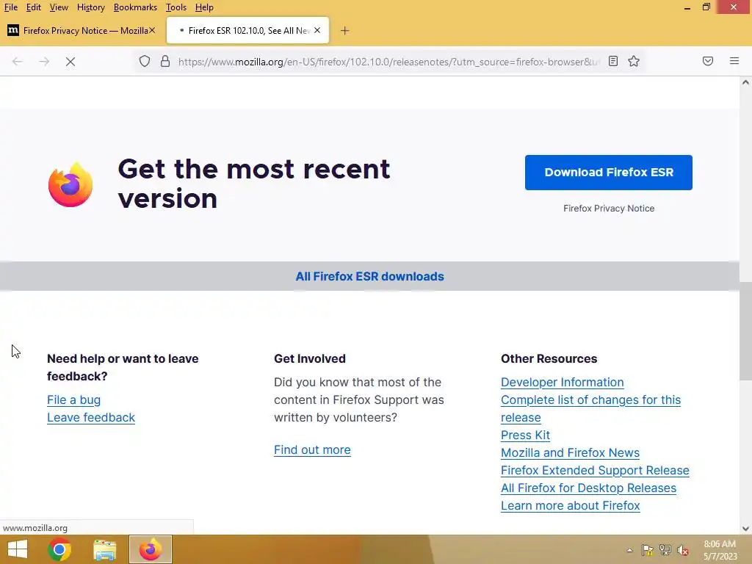Show hidden tray icons arrow
The image size is (752, 564).
pyautogui.click(x=629, y=550)
